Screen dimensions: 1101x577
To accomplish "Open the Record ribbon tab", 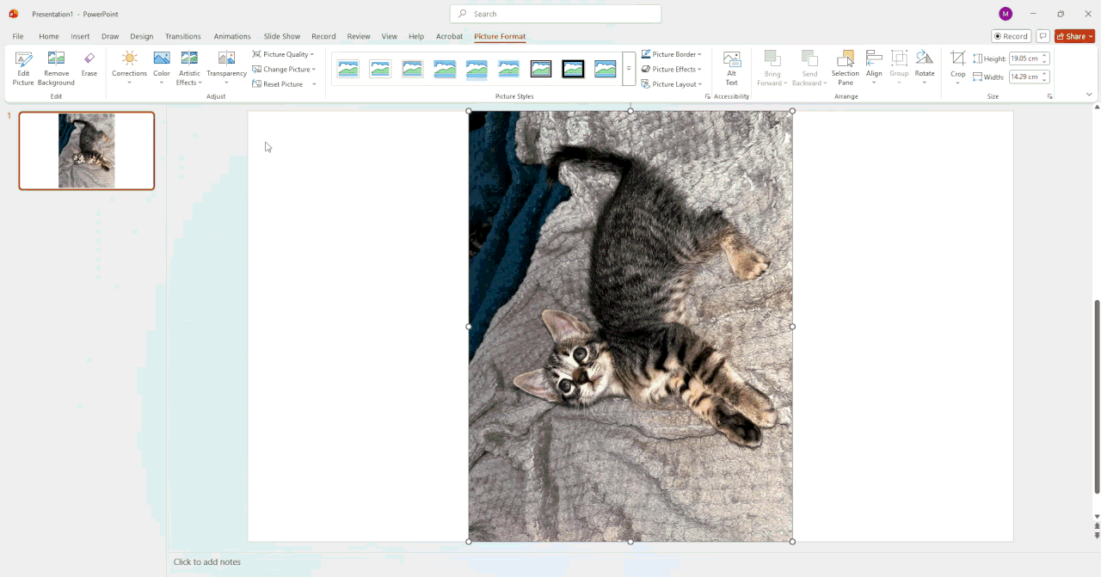I will click(323, 36).
